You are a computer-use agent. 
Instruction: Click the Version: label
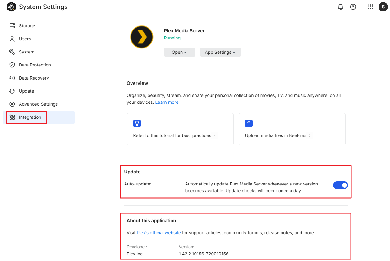pyautogui.click(x=186, y=247)
